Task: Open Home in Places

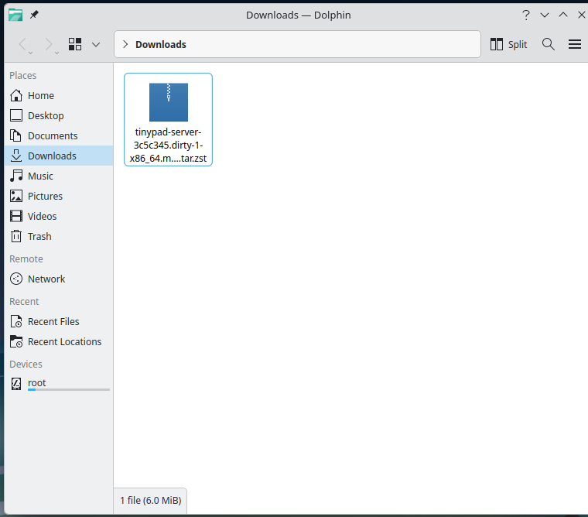Action: pos(59,96)
